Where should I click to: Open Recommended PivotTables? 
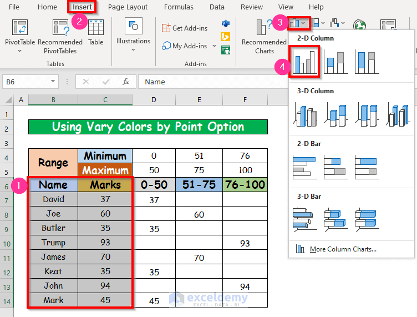(60, 37)
